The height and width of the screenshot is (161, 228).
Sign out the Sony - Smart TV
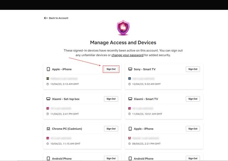point(193,69)
